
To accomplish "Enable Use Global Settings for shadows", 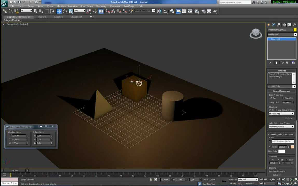I will click(276, 110).
